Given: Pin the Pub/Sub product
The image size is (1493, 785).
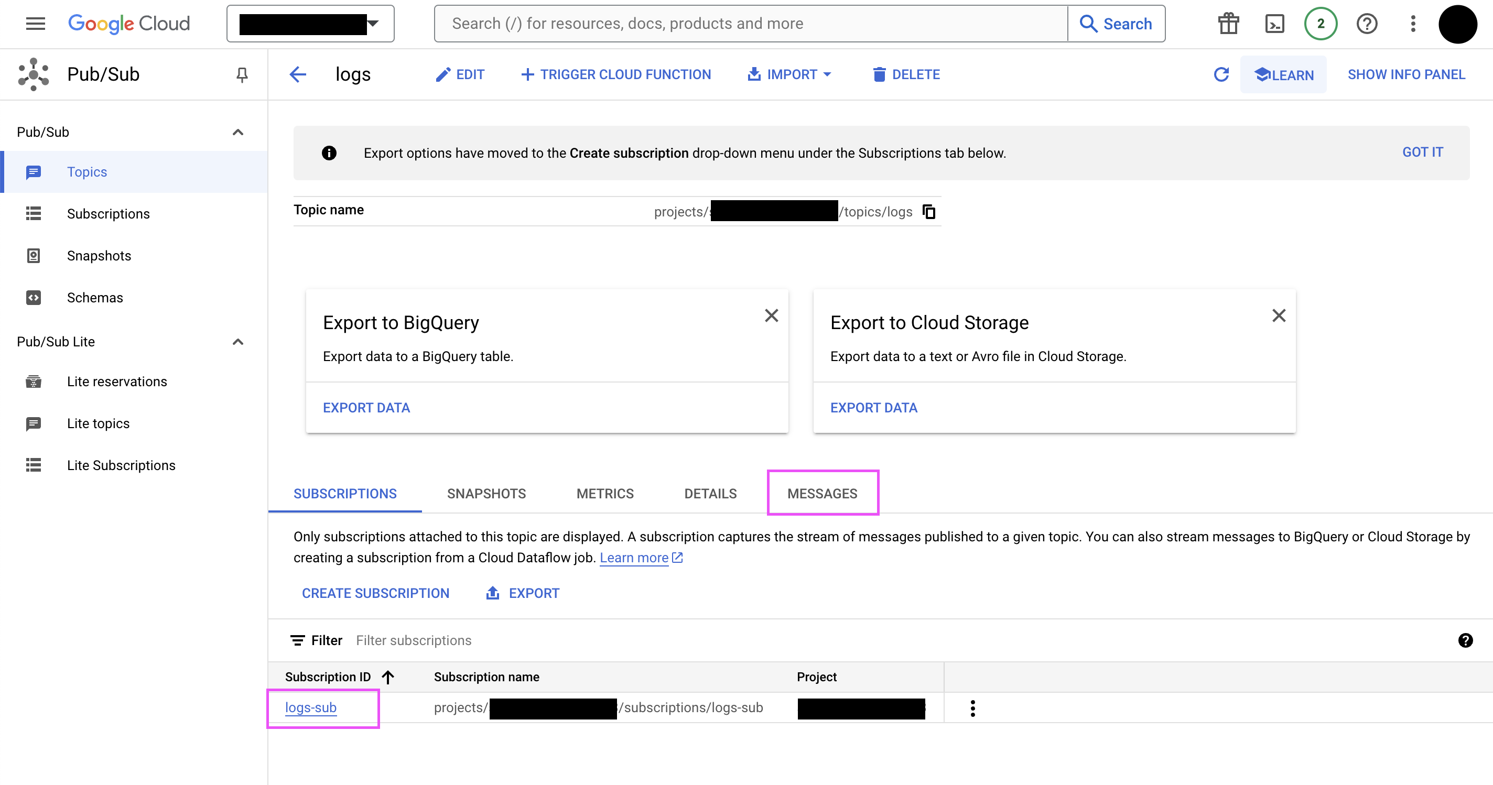Looking at the screenshot, I should point(242,75).
